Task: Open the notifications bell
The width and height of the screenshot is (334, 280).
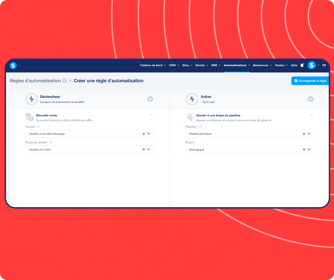Action: click(302, 65)
